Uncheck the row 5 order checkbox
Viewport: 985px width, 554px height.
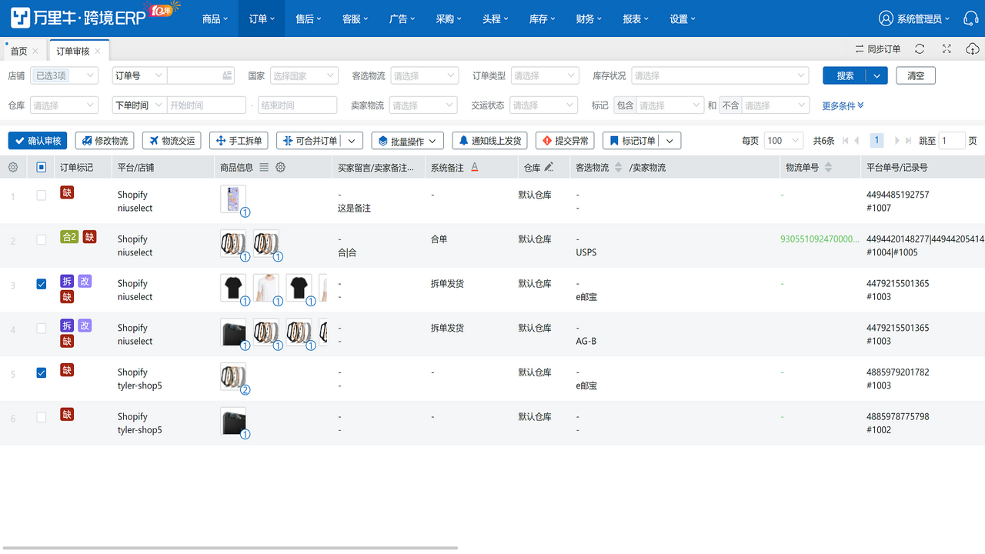(42, 372)
